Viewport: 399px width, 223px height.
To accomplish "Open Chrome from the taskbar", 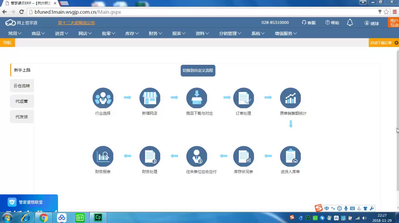I will click(44, 218).
